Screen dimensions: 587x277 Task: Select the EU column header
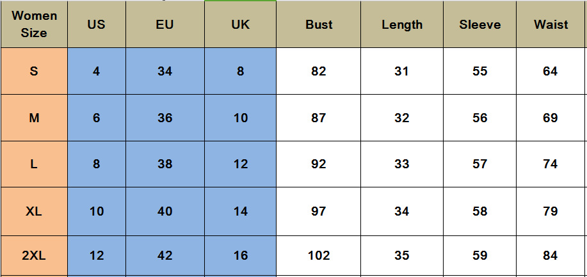165,25
